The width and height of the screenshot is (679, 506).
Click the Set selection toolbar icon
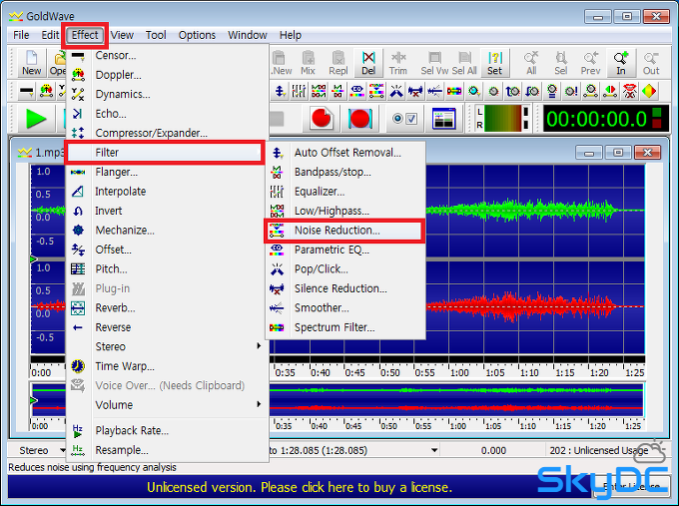(x=495, y=63)
